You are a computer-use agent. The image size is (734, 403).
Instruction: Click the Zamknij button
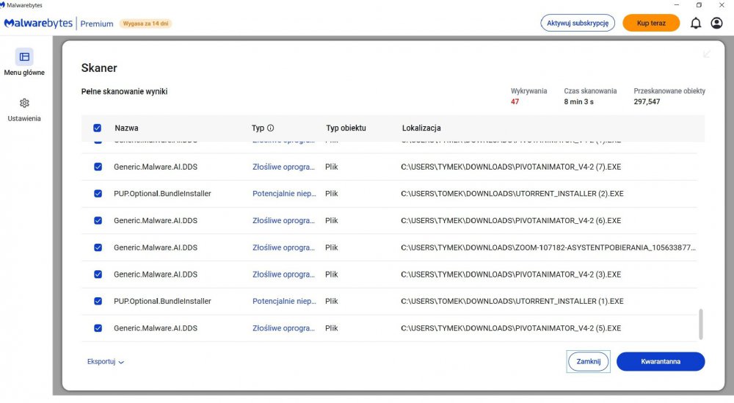pos(589,362)
